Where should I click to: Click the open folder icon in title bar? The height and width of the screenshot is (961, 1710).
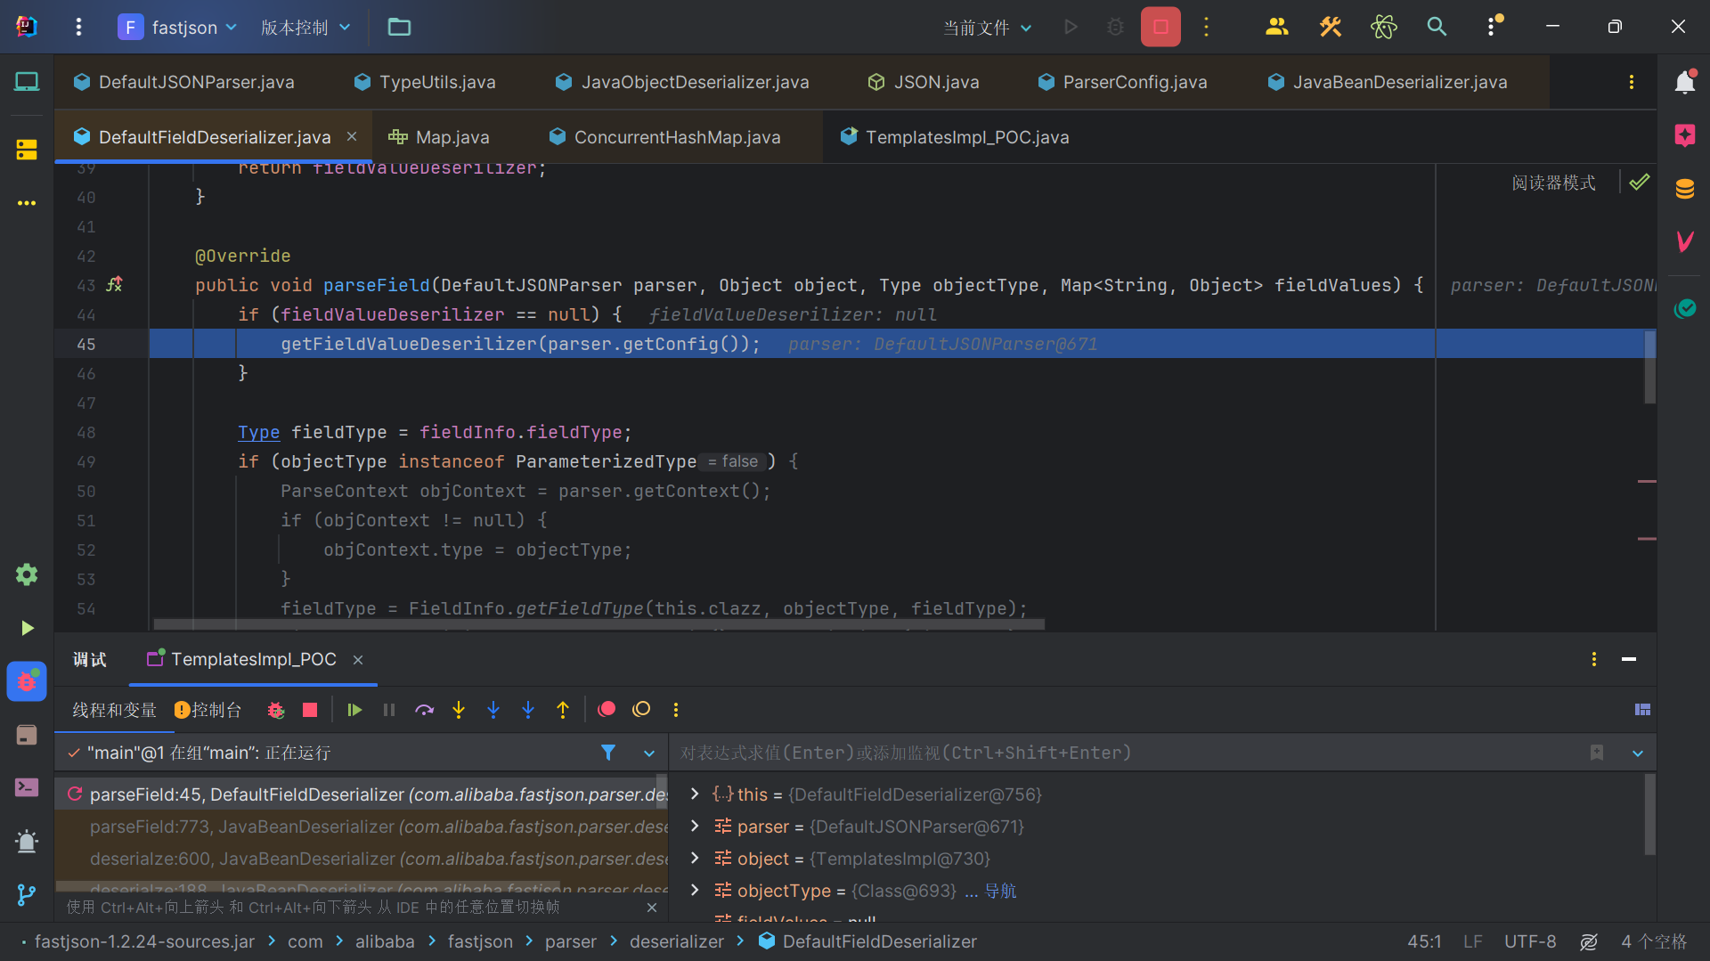399,27
